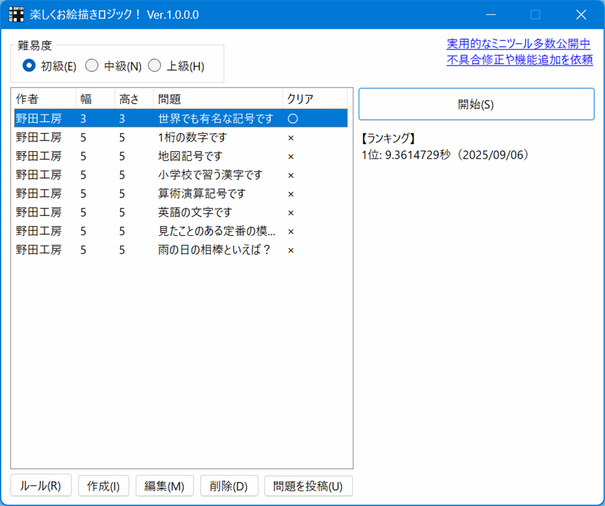Image resolution: width=605 pixels, height=506 pixels.
Task: Select the 地図記号です puzzle row
Action: 181,156
